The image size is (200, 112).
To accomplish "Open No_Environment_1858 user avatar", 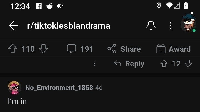I will (x=15, y=88).
